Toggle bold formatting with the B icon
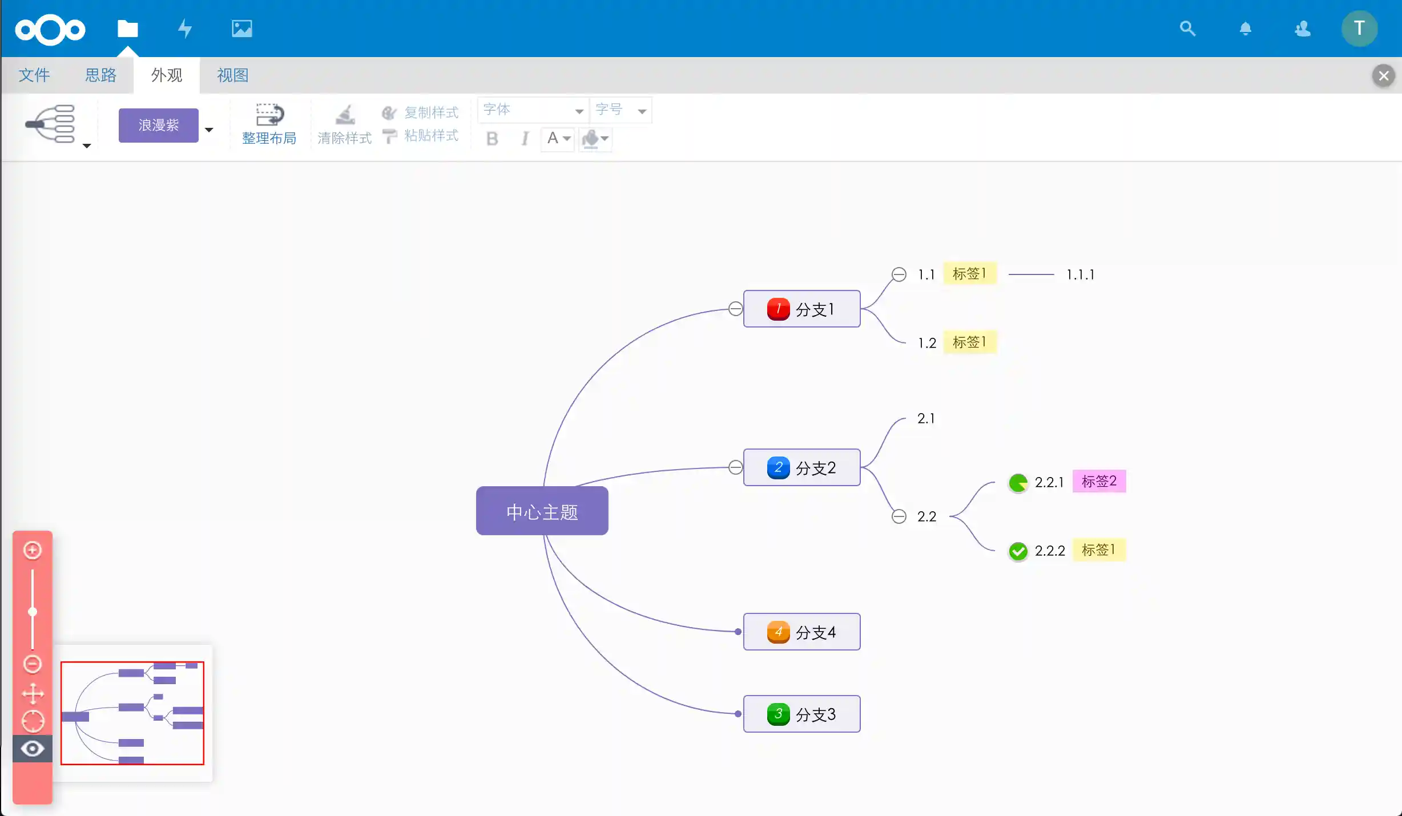 click(491, 139)
